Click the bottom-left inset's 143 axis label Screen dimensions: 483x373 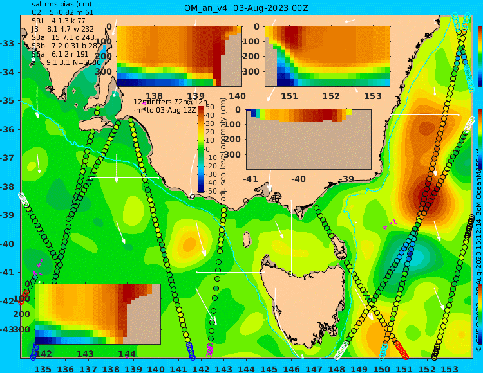[x=85, y=354]
